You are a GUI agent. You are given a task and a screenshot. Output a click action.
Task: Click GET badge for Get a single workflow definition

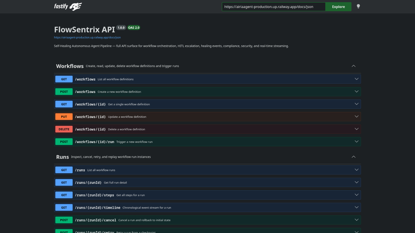tap(64, 104)
